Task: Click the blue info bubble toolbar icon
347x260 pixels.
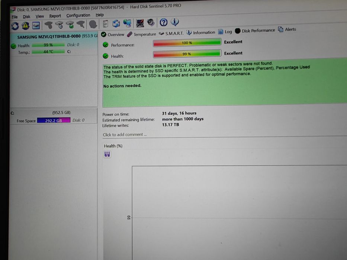Action: pos(175,22)
